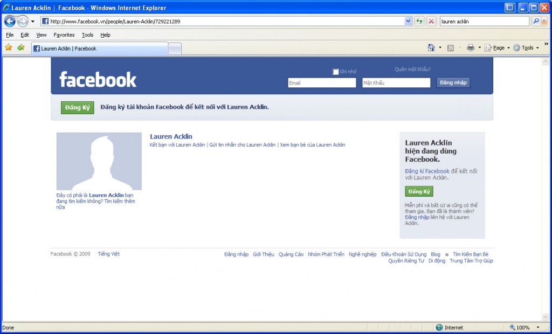
Task: Click the facebook logo
Action: coord(98,80)
